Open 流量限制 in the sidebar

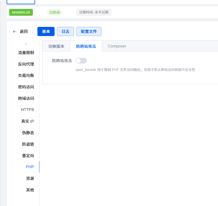click(x=26, y=53)
